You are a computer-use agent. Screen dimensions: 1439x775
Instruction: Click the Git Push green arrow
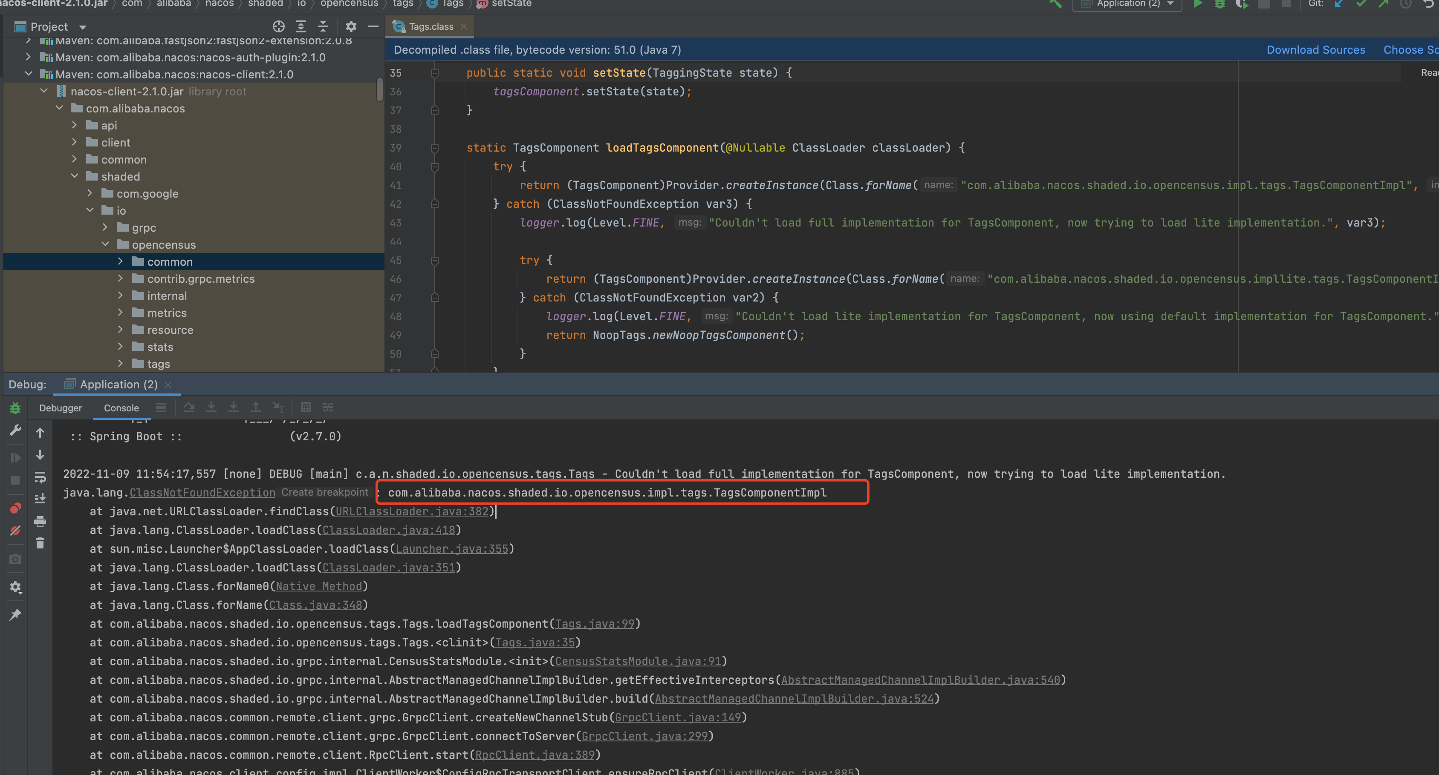1383,4
